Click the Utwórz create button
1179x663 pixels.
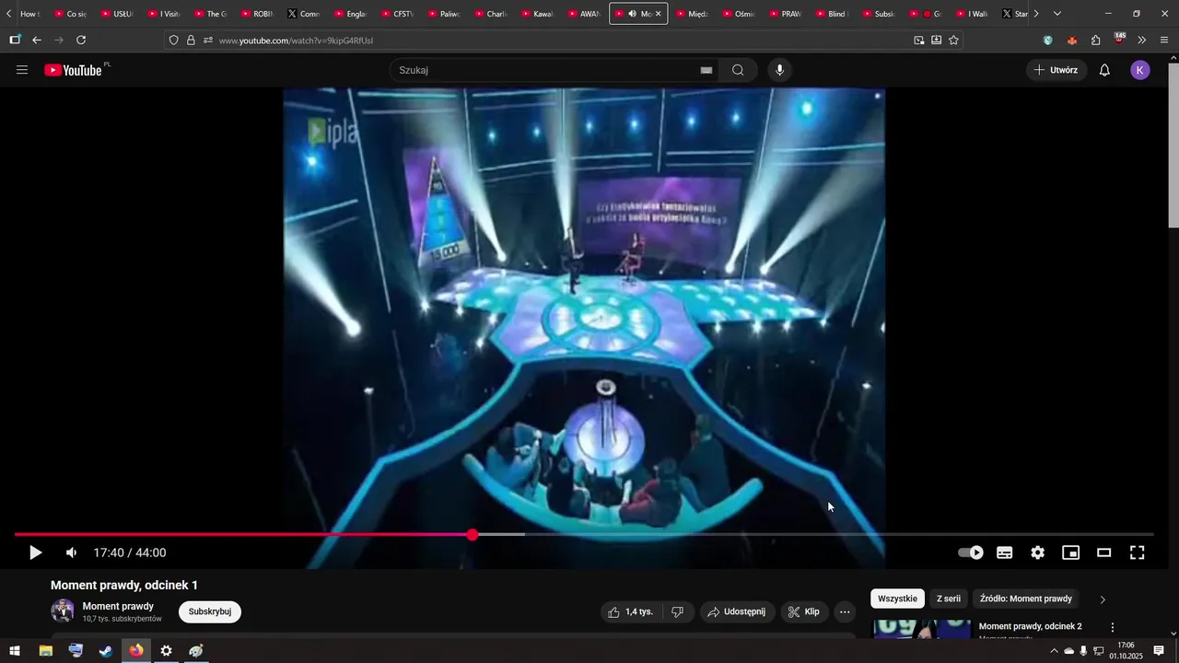[1056, 70]
